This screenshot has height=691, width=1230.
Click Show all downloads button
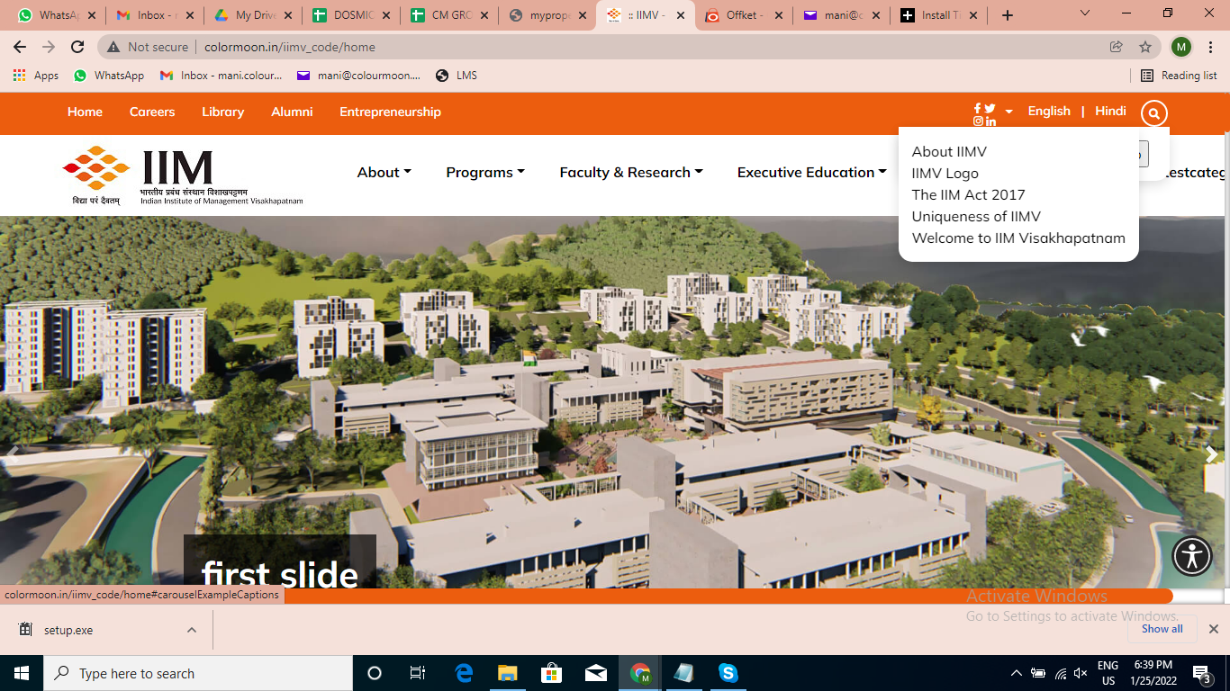pyautogui.click(x=1162, y=629)
